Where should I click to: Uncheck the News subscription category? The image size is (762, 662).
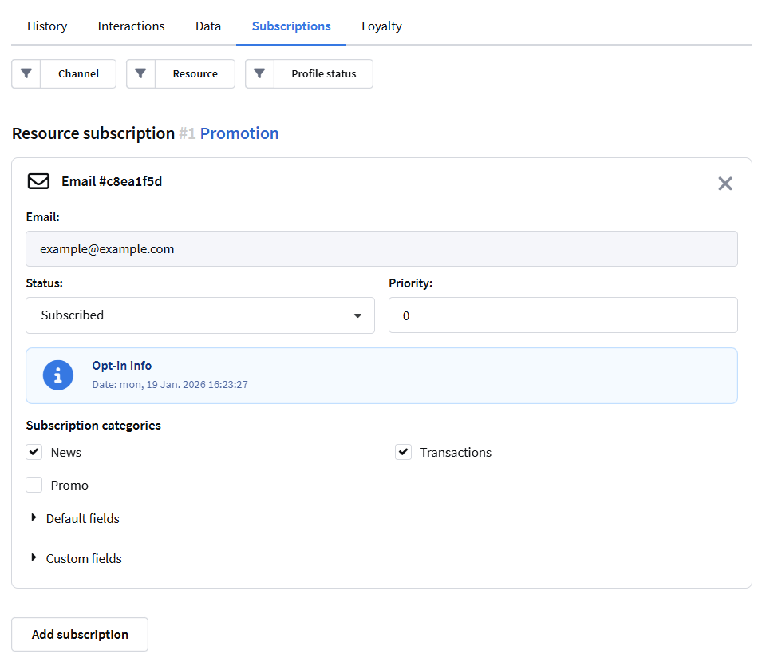tap(34, 452)
